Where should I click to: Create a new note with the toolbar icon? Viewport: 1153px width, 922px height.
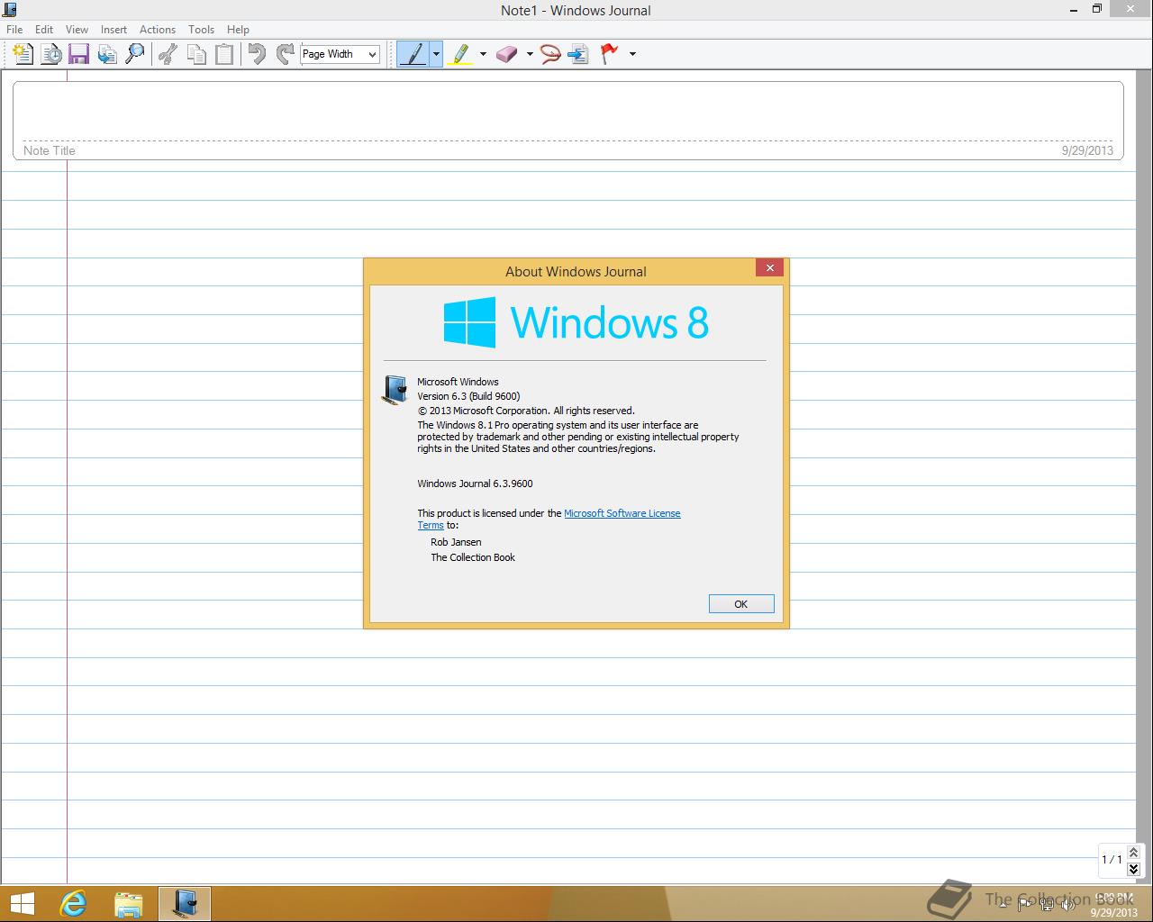[x=23, y=54]
